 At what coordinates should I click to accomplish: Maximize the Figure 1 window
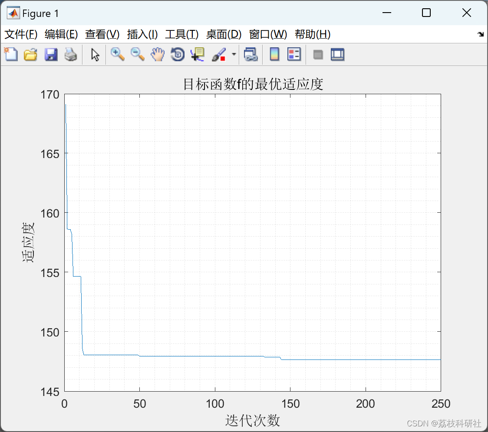pyautogui.click(x=426, y=13)
